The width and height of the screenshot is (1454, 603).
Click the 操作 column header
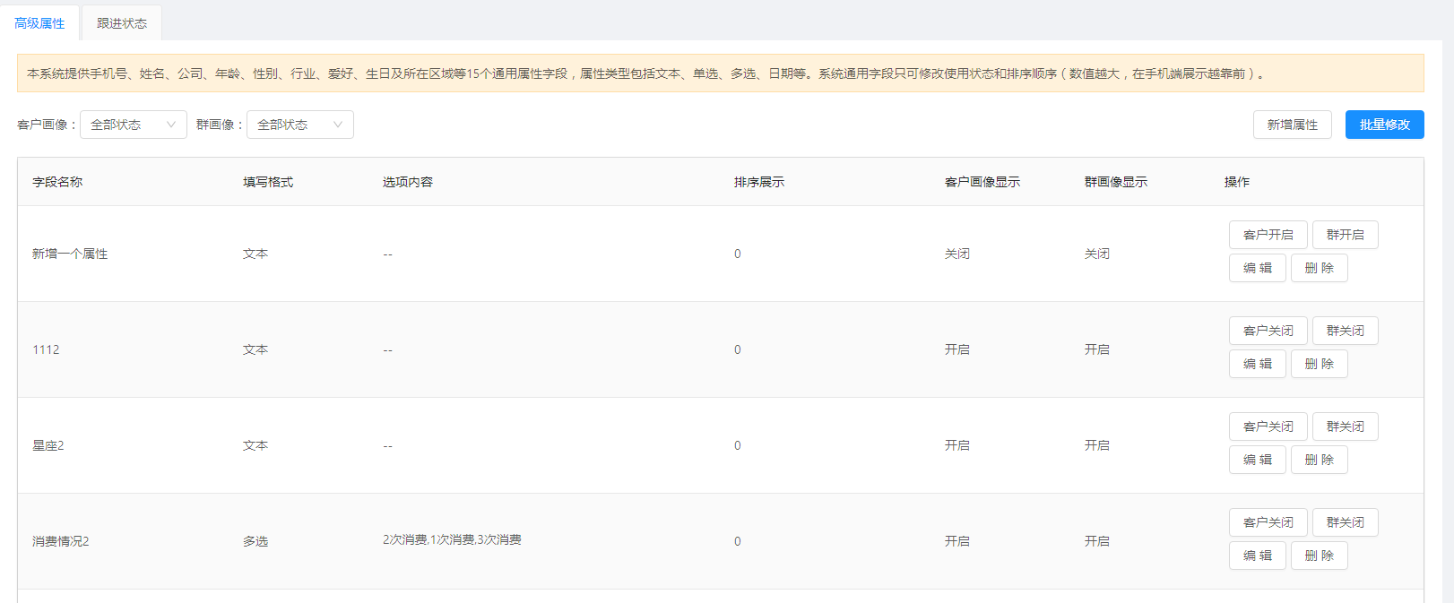pos(1237,182)
